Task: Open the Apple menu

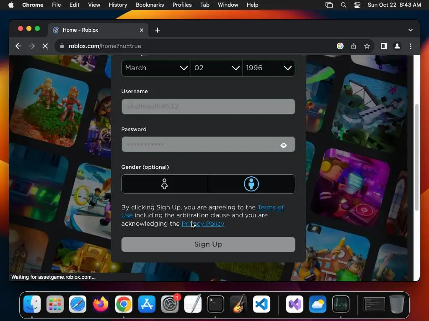Action: pyautogui.click(x=11, y=5)
